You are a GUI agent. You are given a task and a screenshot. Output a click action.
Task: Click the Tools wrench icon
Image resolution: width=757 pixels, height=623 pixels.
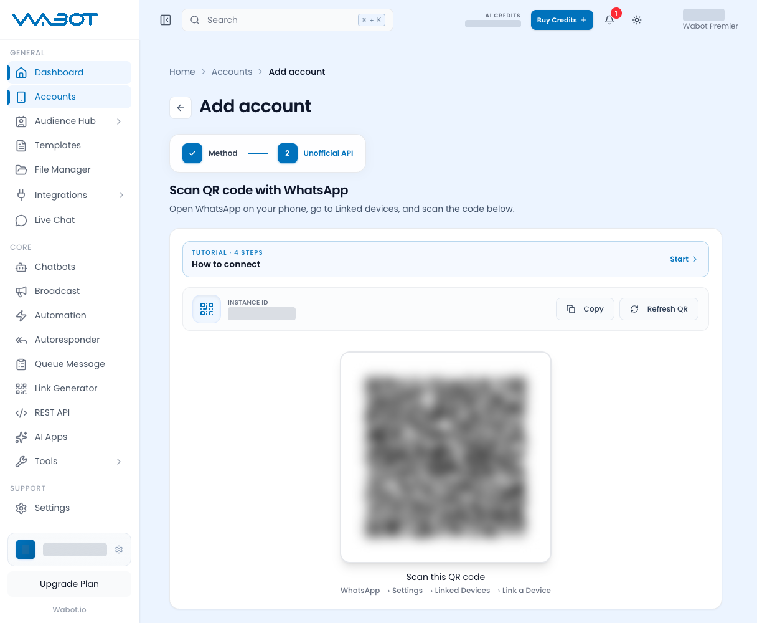(x=21, y=461)
